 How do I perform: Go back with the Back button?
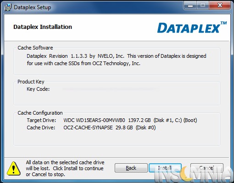click(131, 168)
